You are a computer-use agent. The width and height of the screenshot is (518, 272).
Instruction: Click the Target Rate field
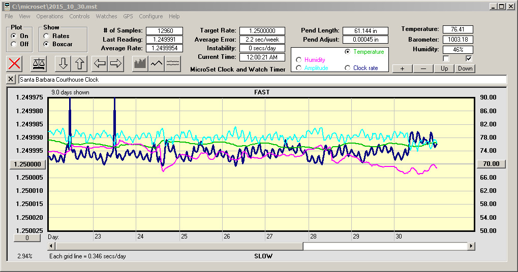tap(262, 30)
